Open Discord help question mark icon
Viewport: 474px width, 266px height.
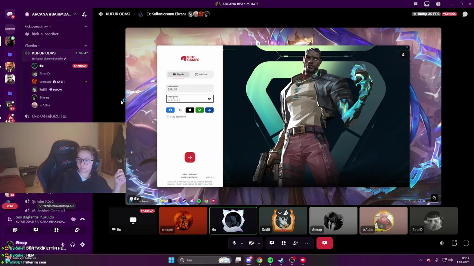pos(438,4)
